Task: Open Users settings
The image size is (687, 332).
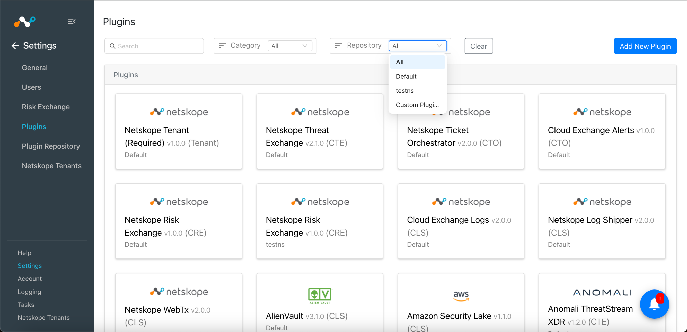Action: (x=32, y=87)
